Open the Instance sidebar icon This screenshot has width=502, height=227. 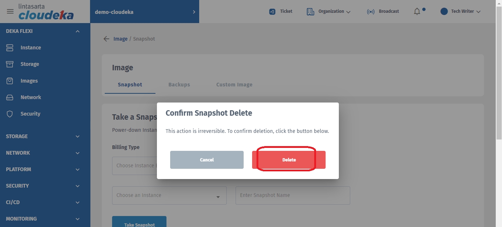click(10, 48)
